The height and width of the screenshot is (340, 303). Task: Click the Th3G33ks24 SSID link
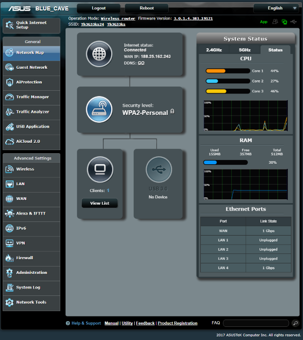pos(92,24)
